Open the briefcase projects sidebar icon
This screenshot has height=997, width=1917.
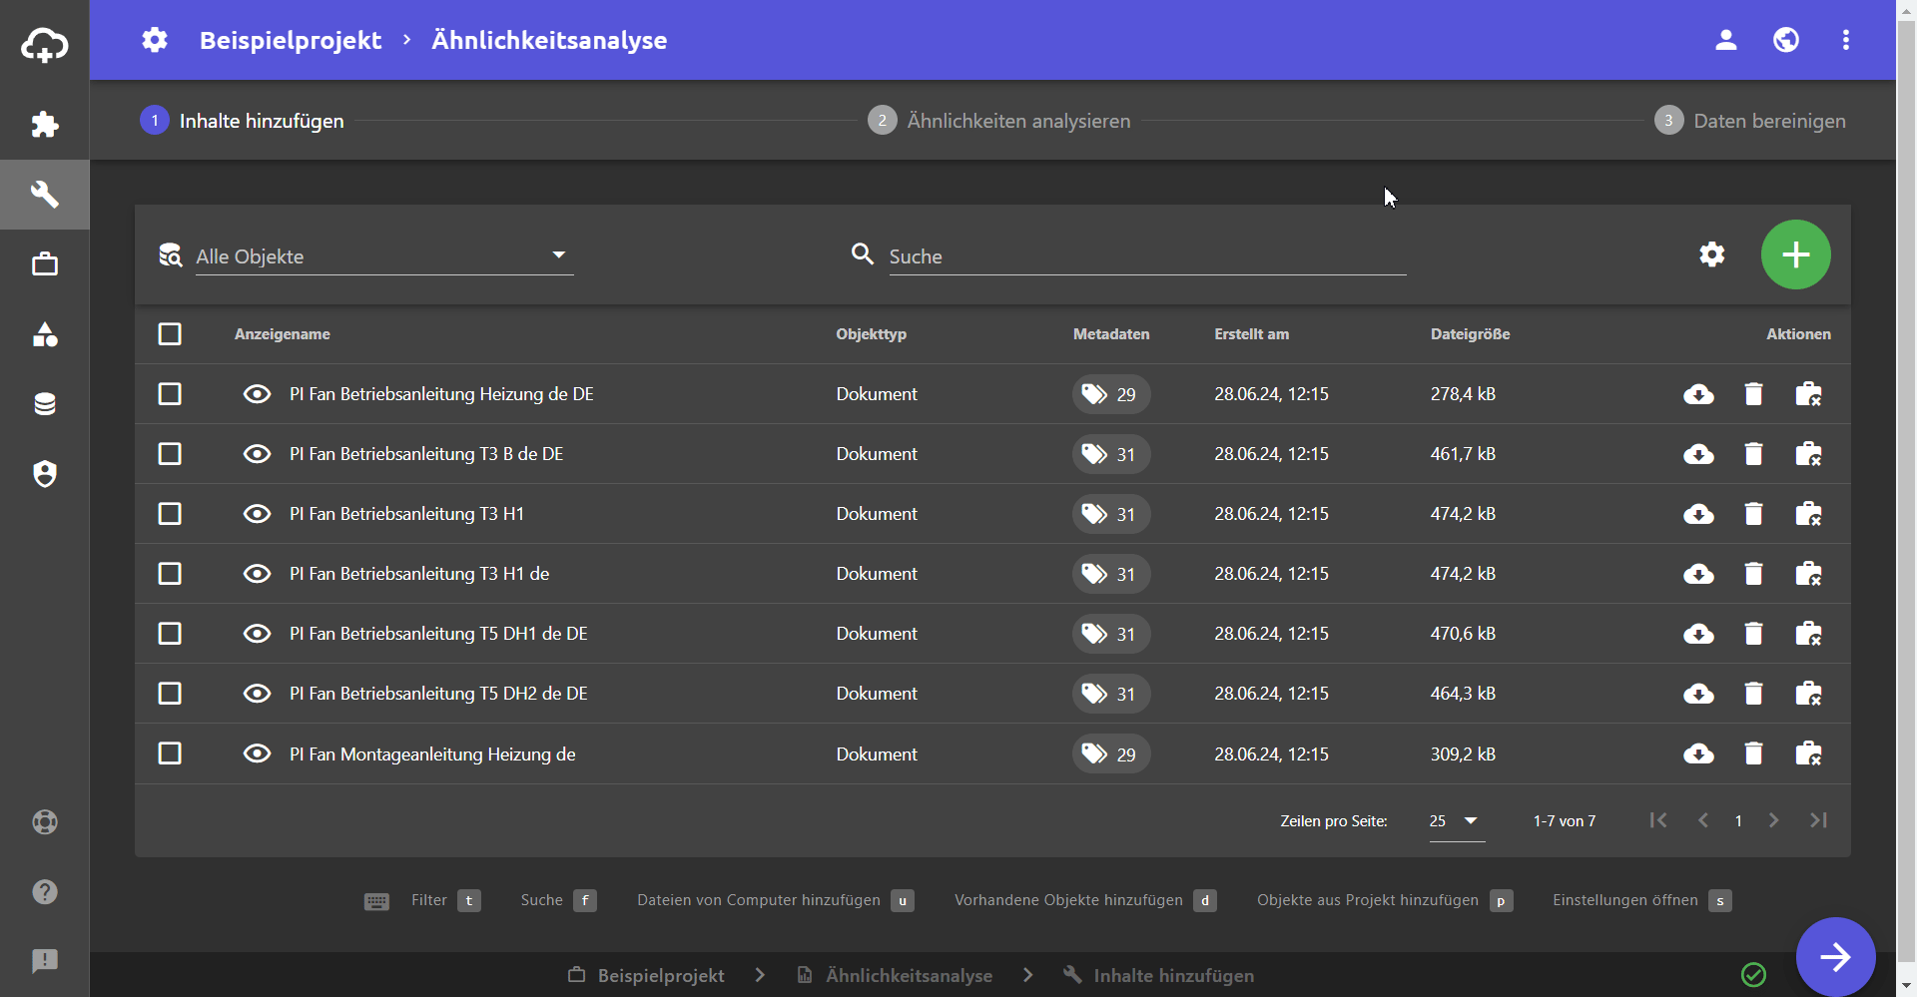click(45, 264)
